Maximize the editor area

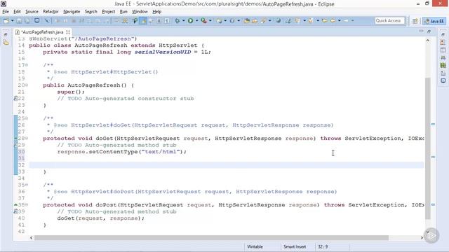[x=429, y=31]
